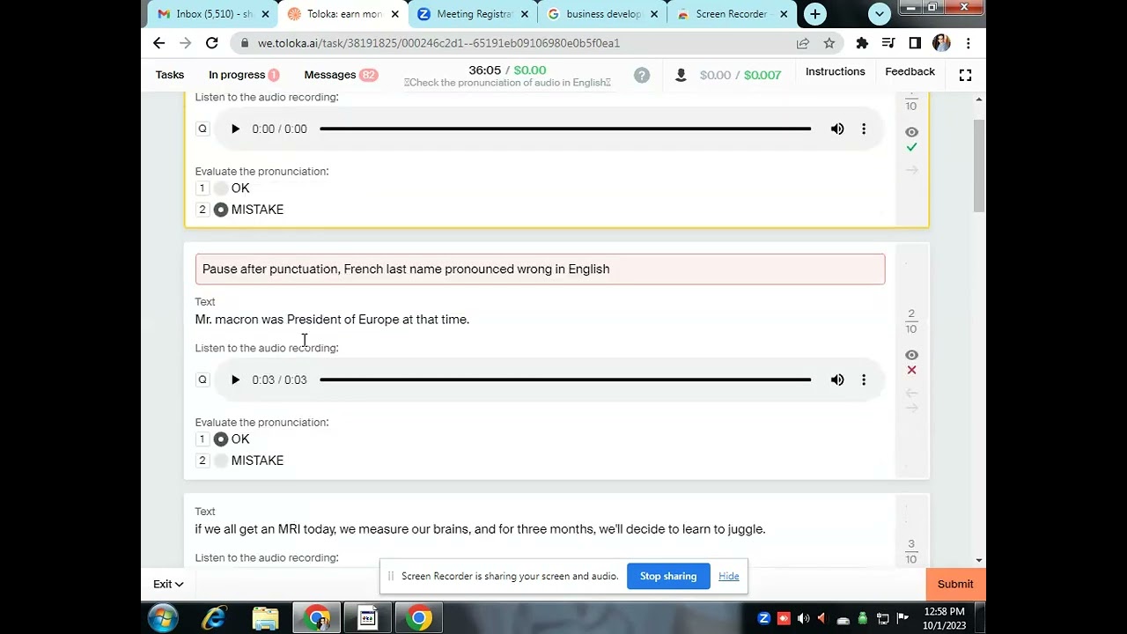Image resolution: width=1127 pixels, height=634 pixels.
Task: Click green checkmark beside task 1
Action: (911, 147)
